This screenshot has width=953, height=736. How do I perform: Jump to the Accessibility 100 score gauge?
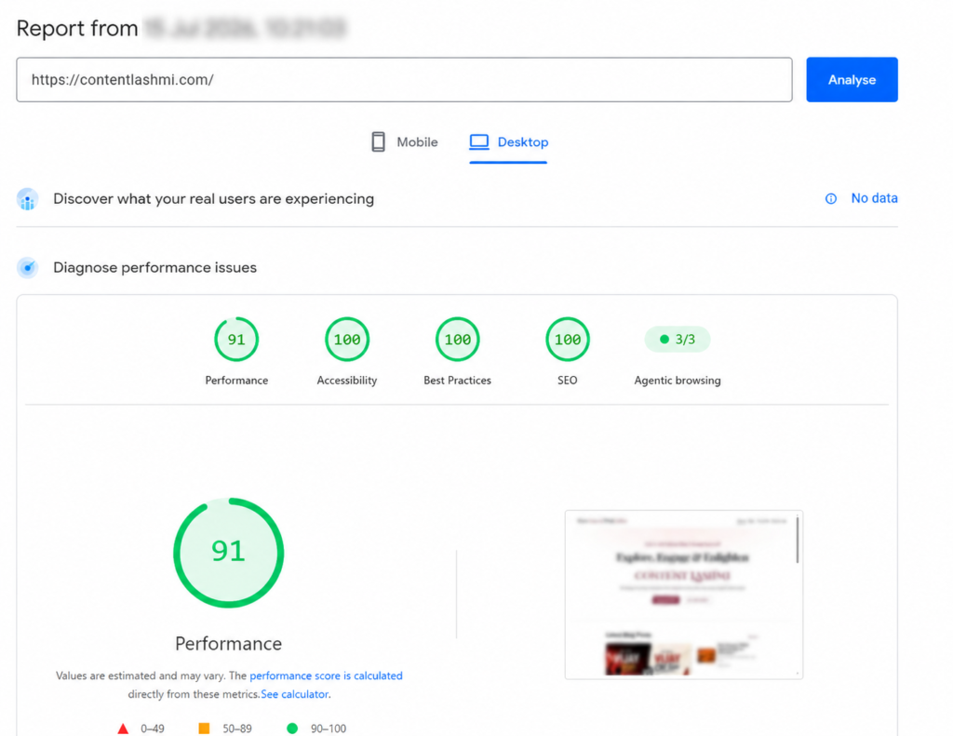coord(347,339)
